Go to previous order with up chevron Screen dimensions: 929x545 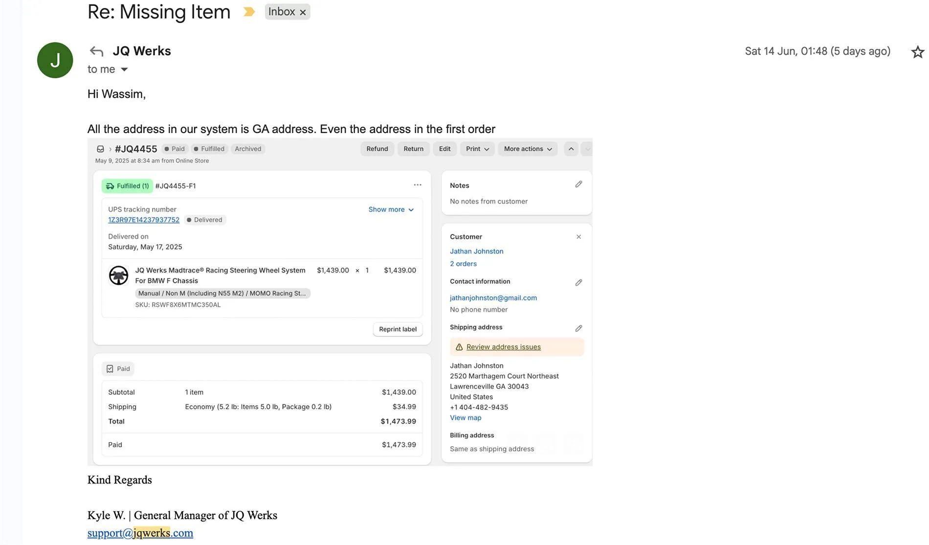tap(571, 149)
